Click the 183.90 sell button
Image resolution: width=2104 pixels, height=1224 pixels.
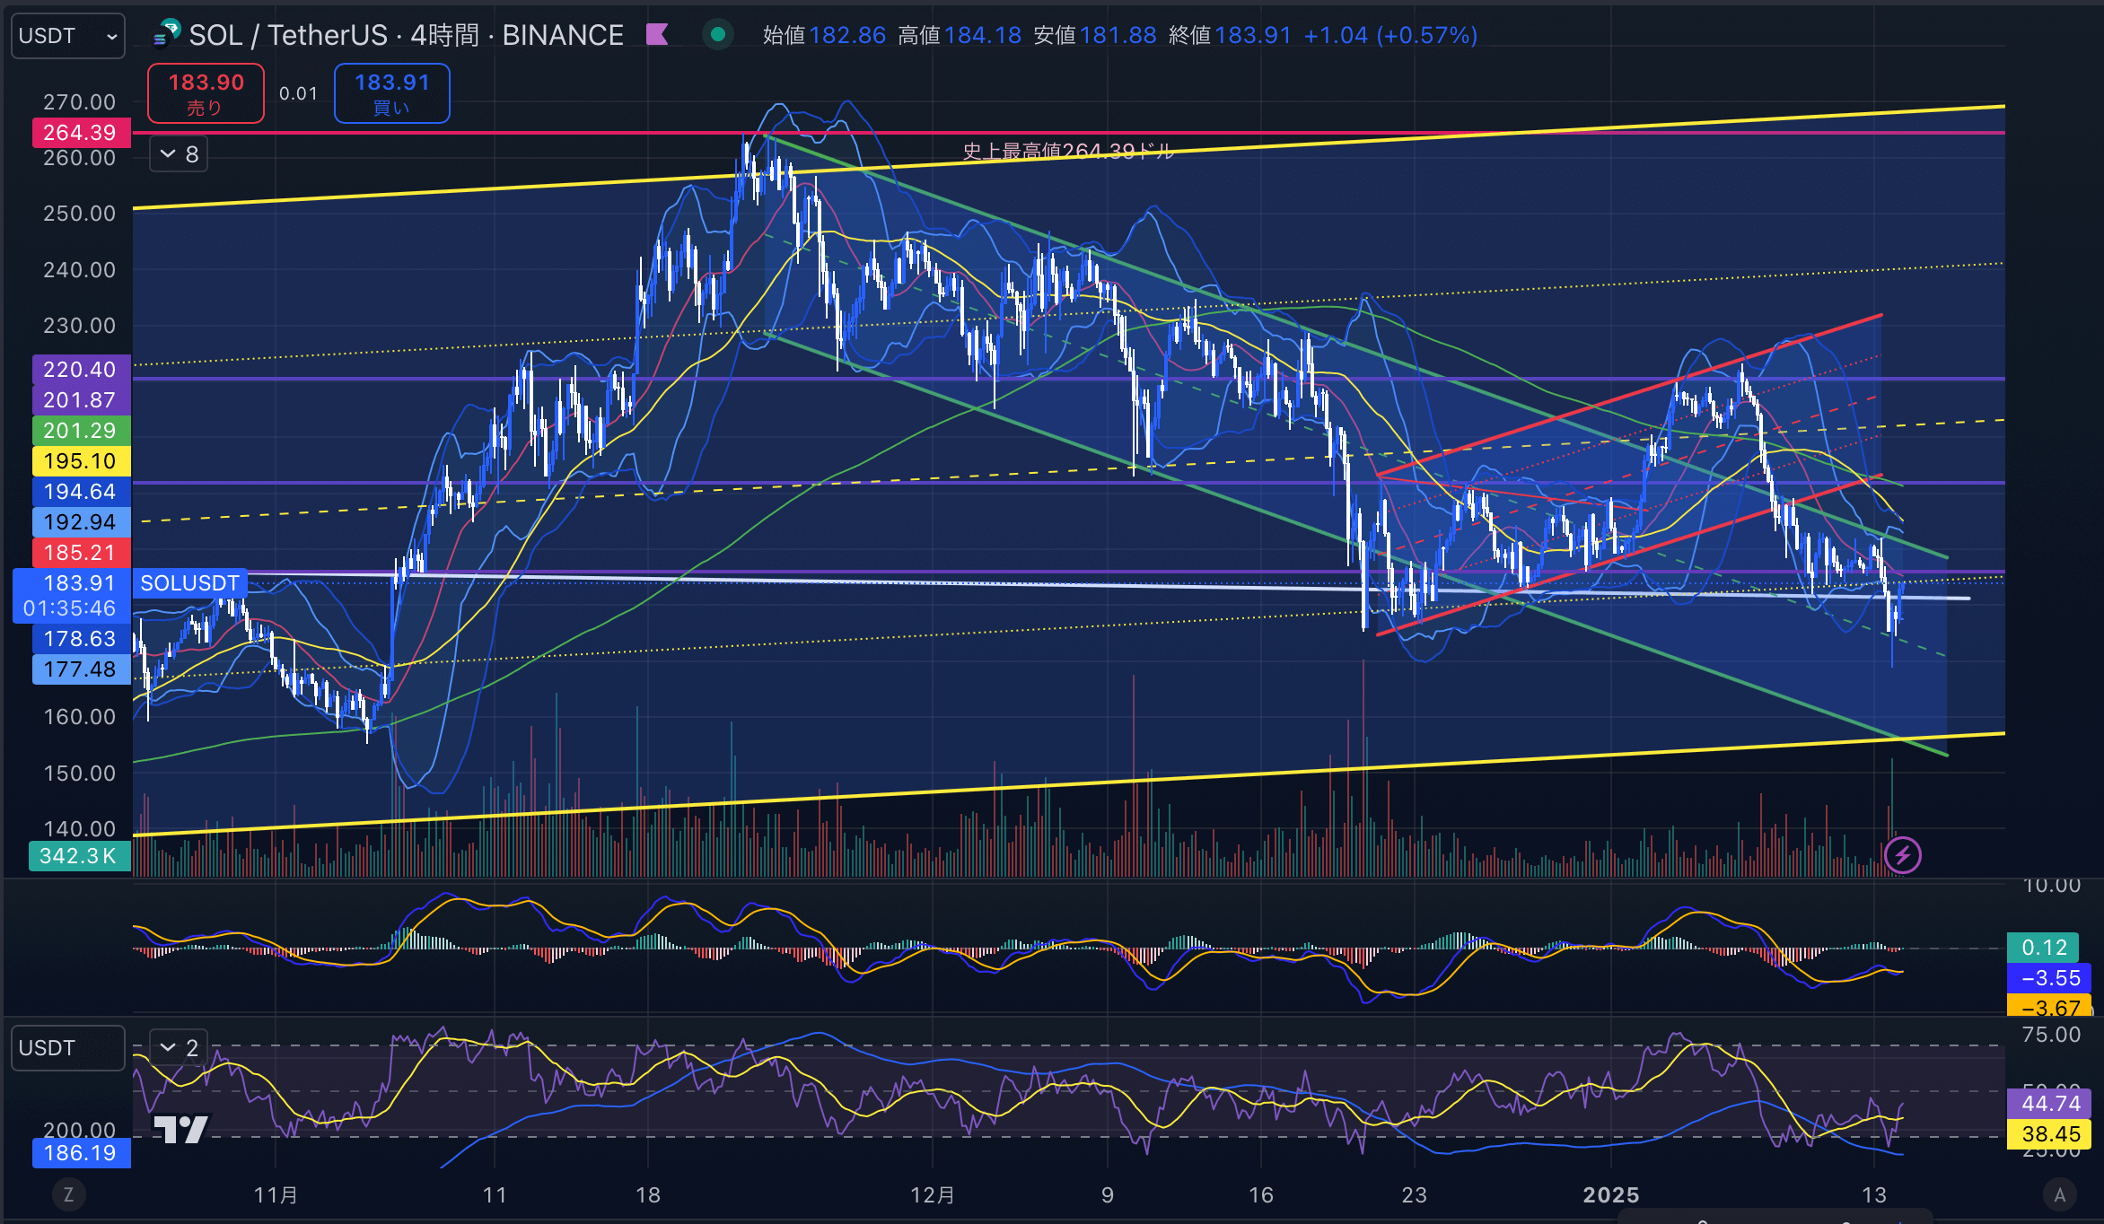point(206,93)
